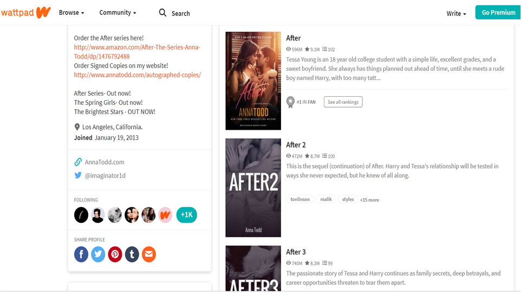Expand the +15 more tags
521x293 pixels.
369,200
